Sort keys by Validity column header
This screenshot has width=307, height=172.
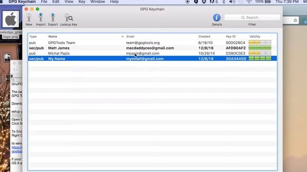point(255,36)
